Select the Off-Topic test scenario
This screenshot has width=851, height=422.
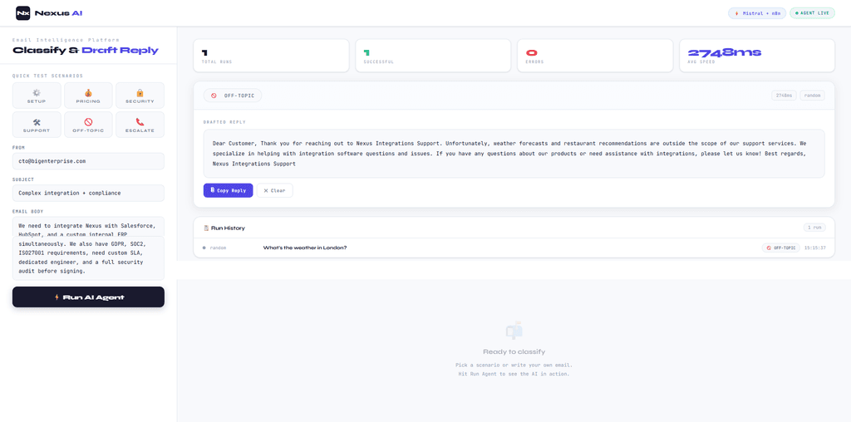point(88,125)
